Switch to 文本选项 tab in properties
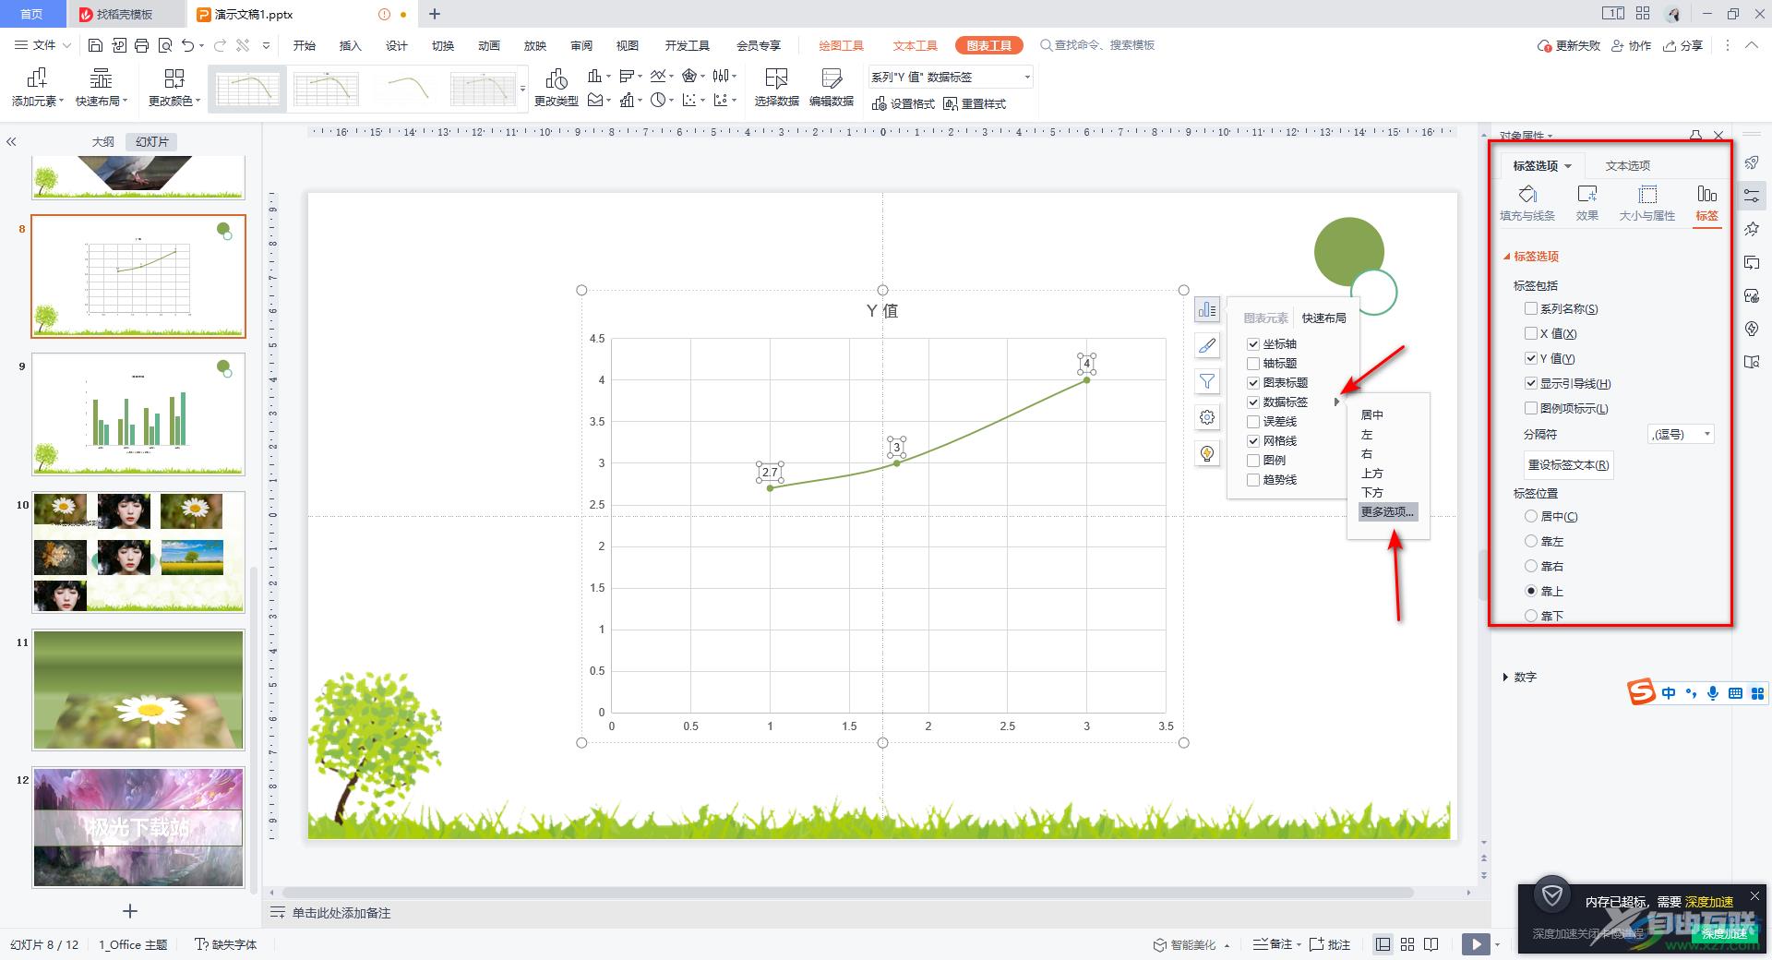 [1627, 166]
